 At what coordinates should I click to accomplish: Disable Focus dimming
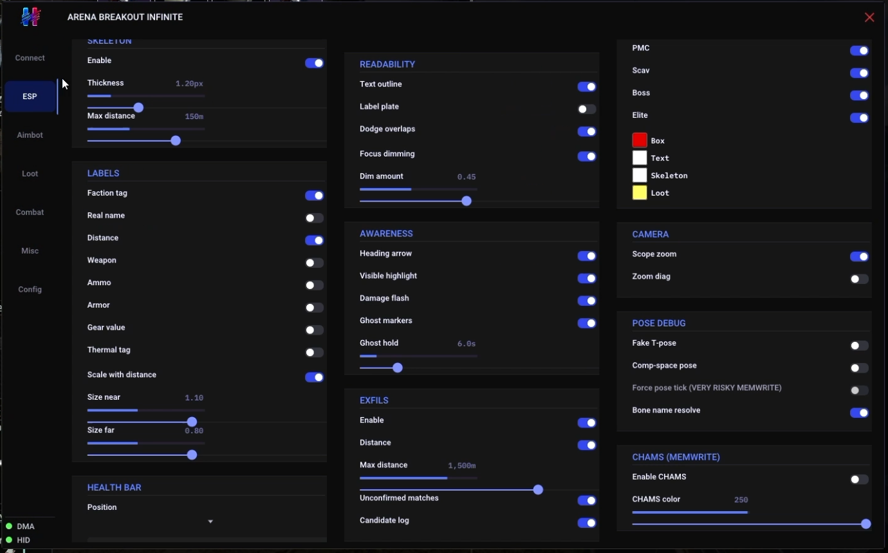pos(587,156)
